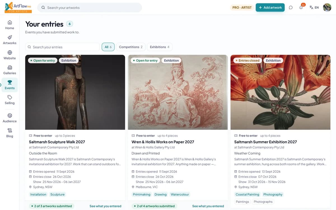Click the Entries closed status badge
Viewport: 336px width, 210px height.
[x=248, y=60]
